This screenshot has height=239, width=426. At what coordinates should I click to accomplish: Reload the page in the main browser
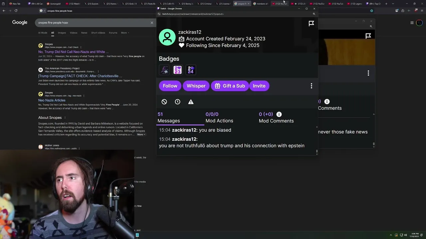pyautogui.click(x=16, y=11)
